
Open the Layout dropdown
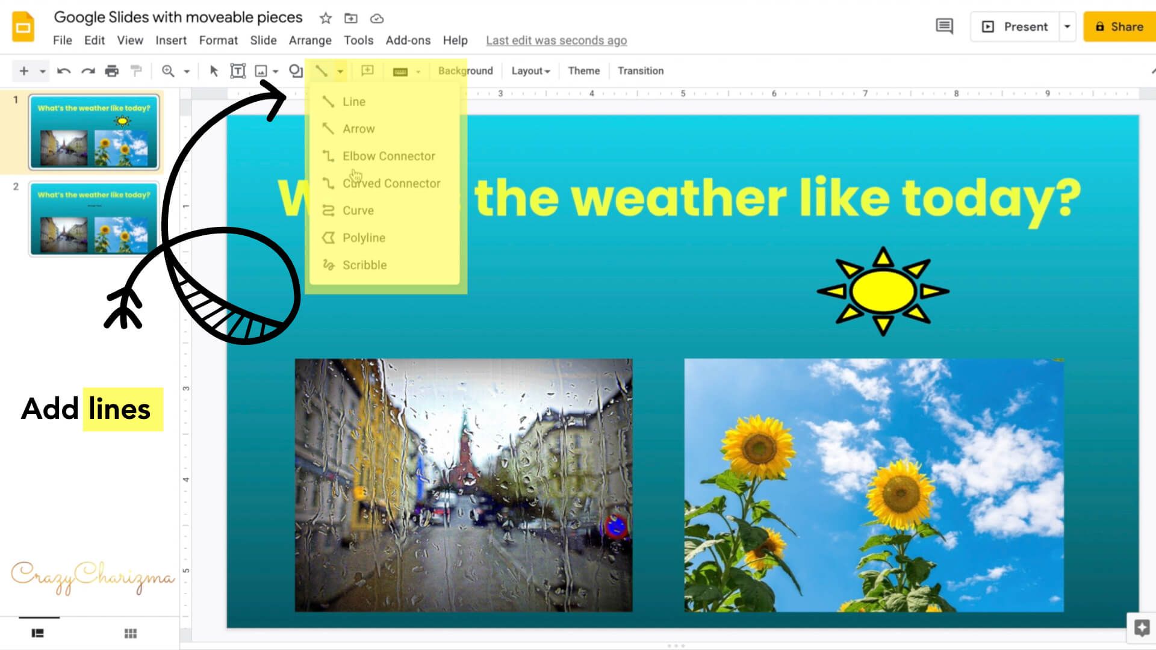coord(529,70)
